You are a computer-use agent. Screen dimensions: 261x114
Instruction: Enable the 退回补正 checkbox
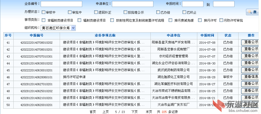tap(96, 12)
